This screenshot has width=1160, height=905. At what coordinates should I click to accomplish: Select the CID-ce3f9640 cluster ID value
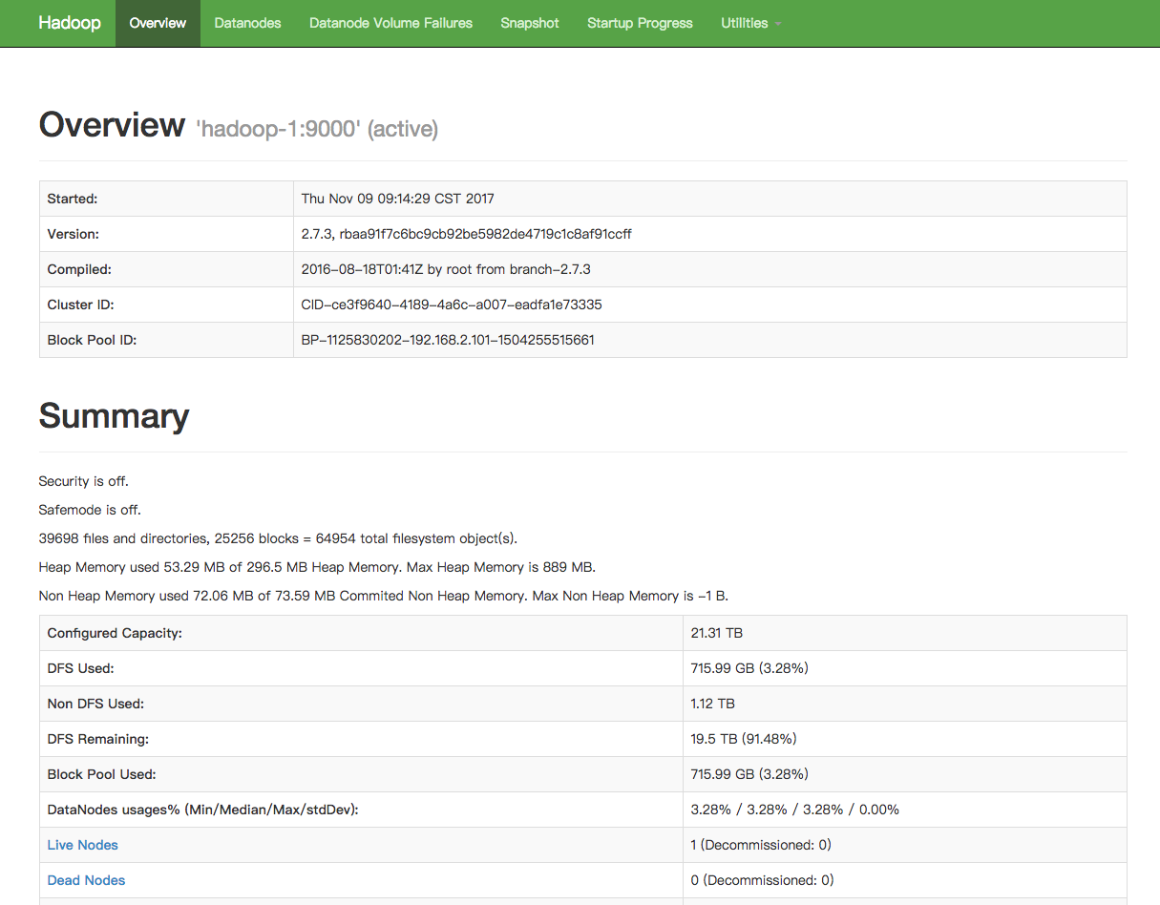(x=452, y=305)
